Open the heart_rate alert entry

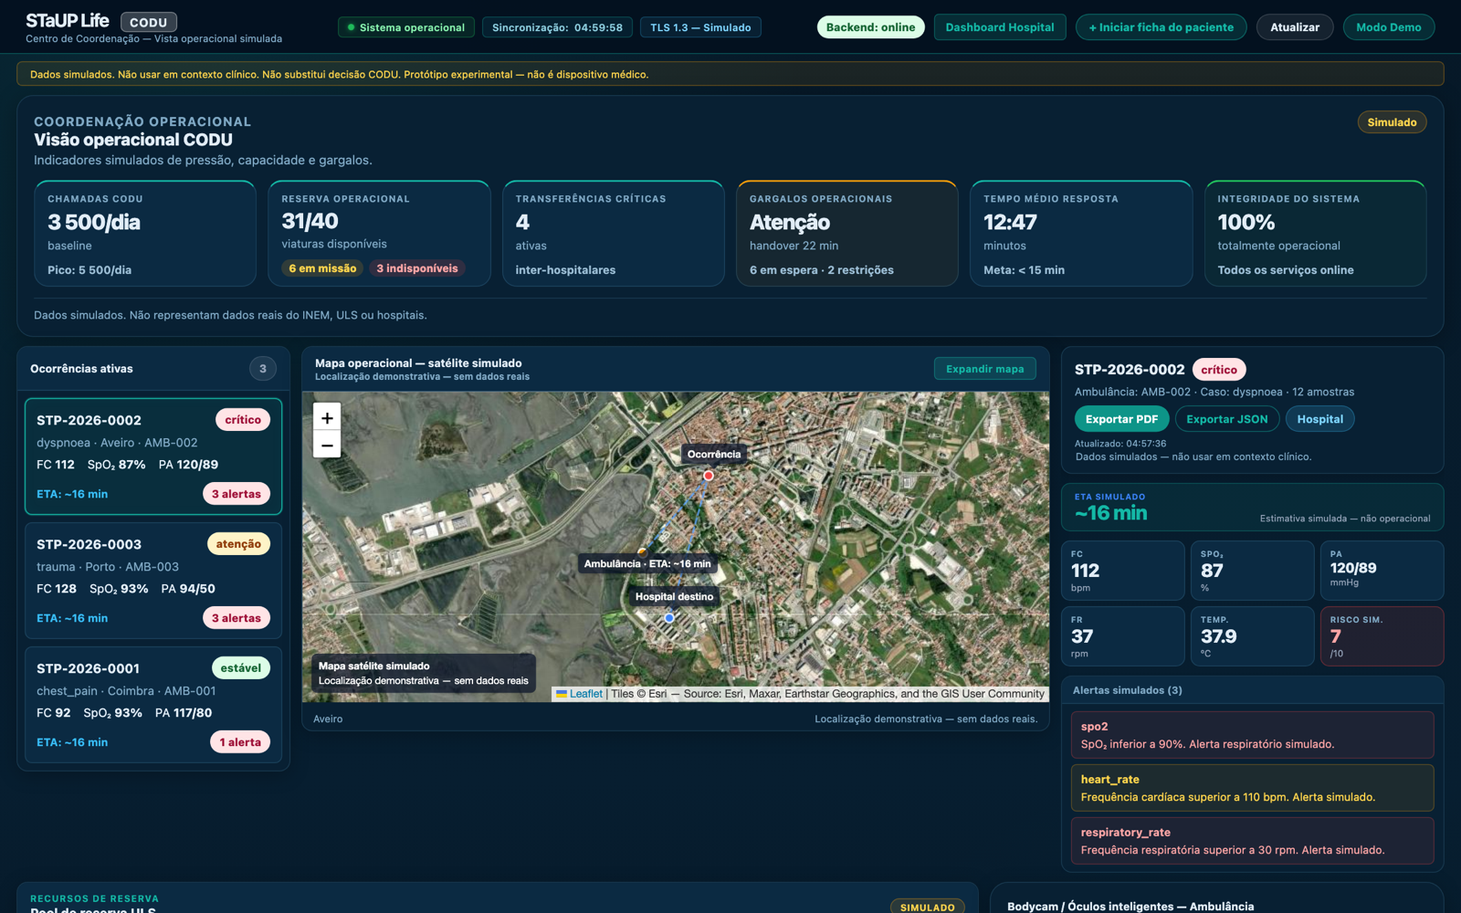(1252, 788)
